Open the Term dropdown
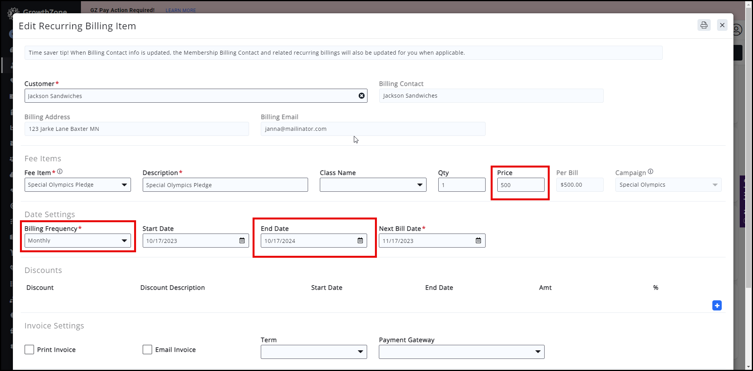Image resolution: width=753 pixels, height=371 pixels. 314,352
